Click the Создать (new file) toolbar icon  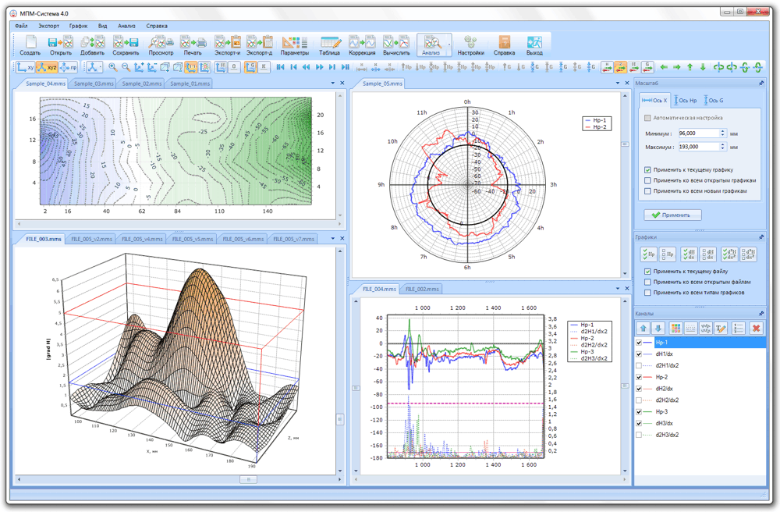tap(30, 44)
